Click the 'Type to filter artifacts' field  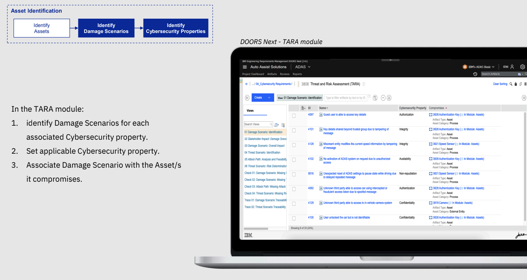coord(346,98)
